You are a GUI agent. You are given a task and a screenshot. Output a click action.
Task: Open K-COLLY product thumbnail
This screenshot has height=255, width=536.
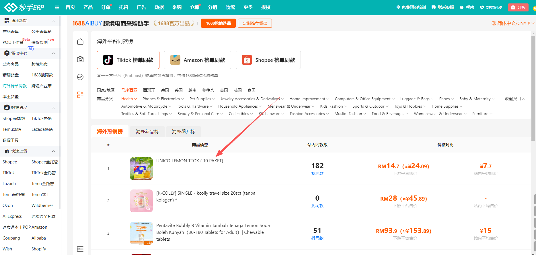pyautogui.click(x=141, y=201)
